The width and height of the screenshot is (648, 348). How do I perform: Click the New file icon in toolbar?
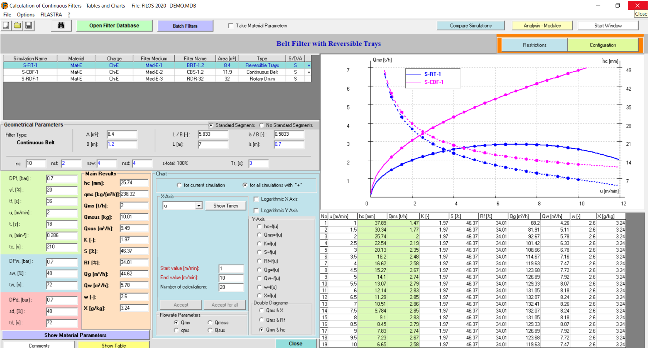point(6,25)
